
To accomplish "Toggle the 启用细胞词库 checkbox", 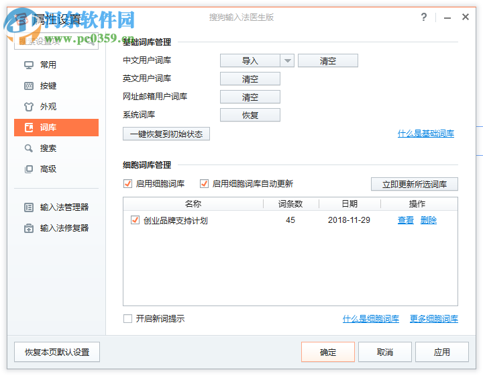I will click(127, 184).
